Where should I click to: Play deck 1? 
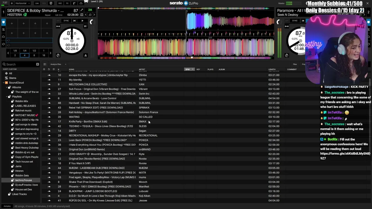pyautogui.click(x=82, y=21)
